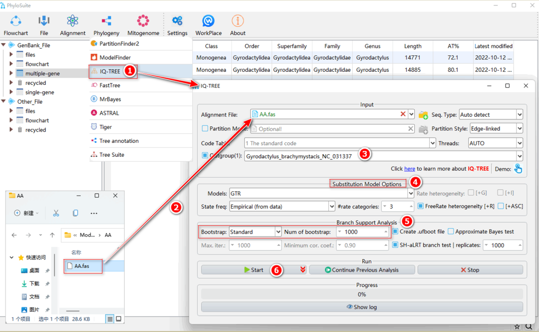Click the Num of bootstrap 1000 stepper
The width and height of the screenshot is (539, 332).
pos(363,232)
